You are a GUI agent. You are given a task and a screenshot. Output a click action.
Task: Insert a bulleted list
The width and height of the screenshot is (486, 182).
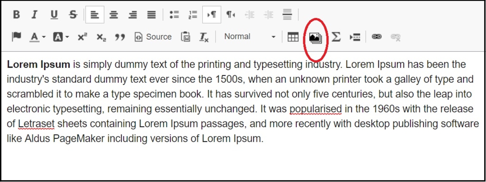click(174, 15)
